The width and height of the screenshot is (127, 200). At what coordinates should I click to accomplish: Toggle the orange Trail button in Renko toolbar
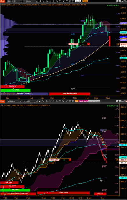pos(77,101)
